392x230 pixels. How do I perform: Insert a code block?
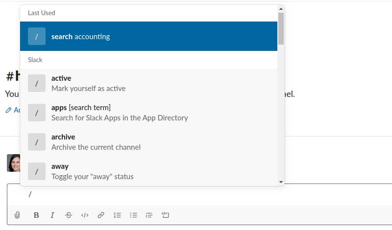[165, 215]
